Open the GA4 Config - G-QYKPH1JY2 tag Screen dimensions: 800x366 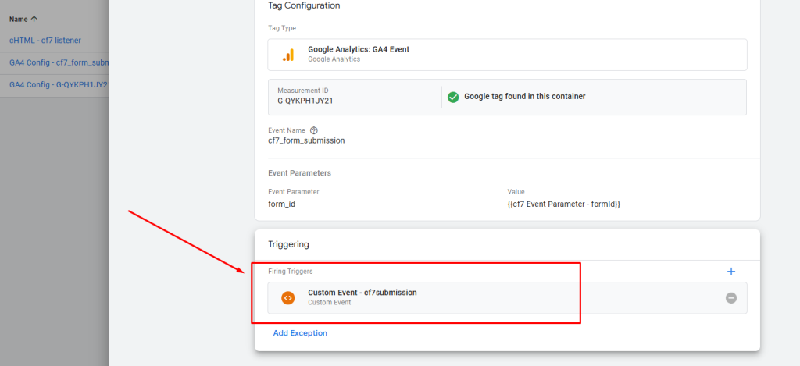[x=59, y=84]
